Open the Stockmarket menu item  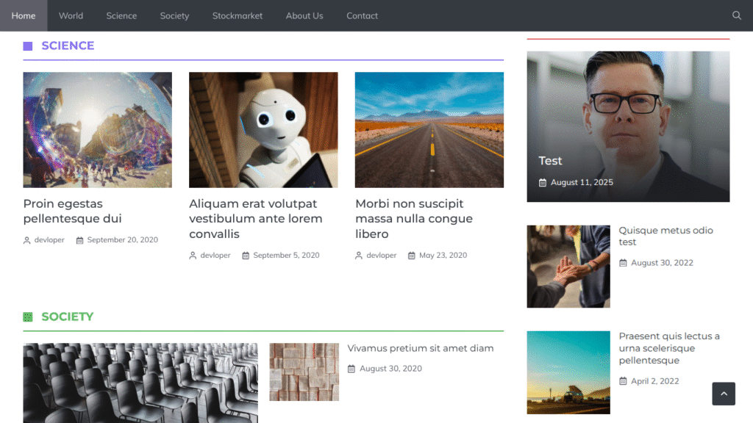[x=238, y=15]
